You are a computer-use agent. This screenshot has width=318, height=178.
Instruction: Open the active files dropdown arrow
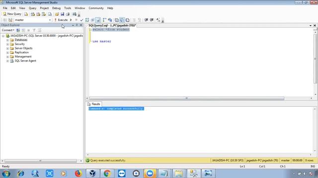point(310,25)
